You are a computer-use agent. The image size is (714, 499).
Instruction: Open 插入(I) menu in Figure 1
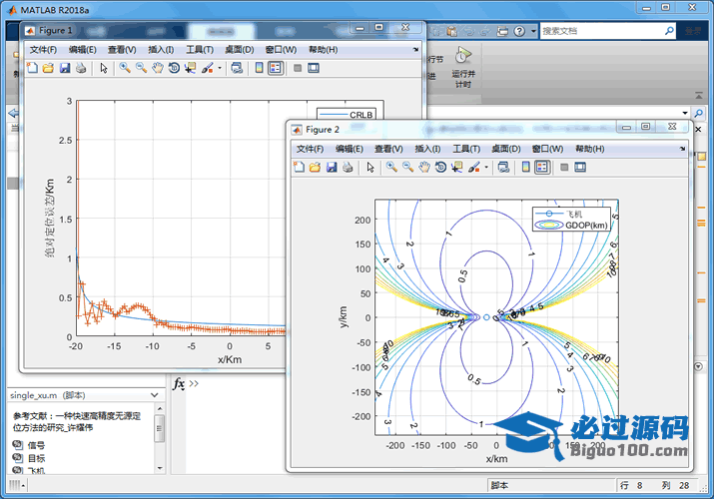(x=161, y=50)
